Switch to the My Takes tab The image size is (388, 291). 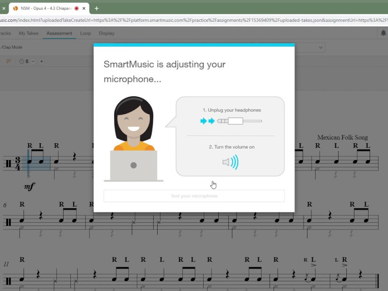point(29,33)
